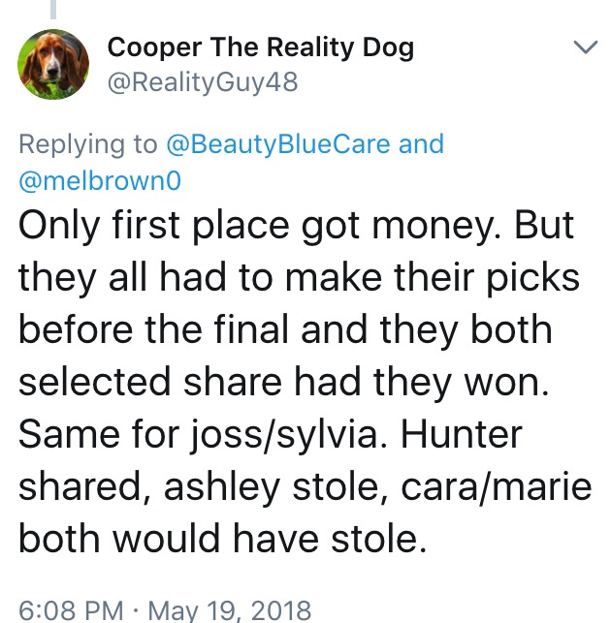Click "joss/sylvia" in the tweet text

coord(284,435)
